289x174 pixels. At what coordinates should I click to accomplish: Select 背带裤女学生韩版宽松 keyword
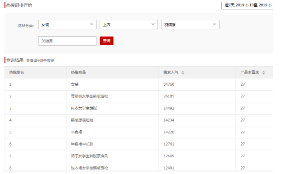click(x=89, y=96)
